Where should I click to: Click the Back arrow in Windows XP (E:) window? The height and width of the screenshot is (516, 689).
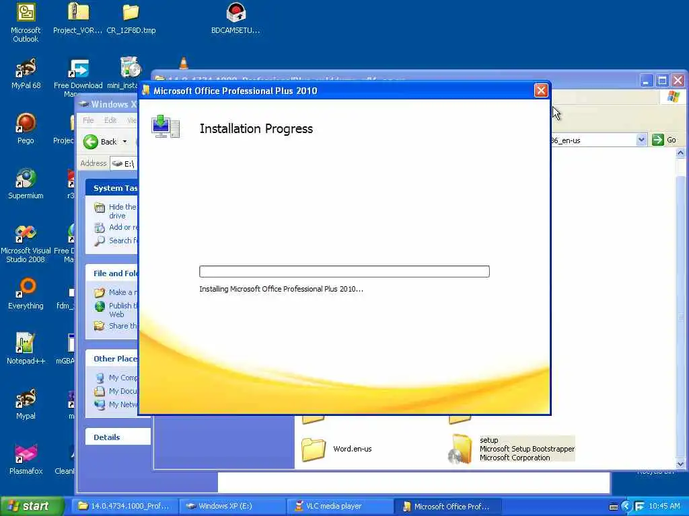[x=91, y=142]
